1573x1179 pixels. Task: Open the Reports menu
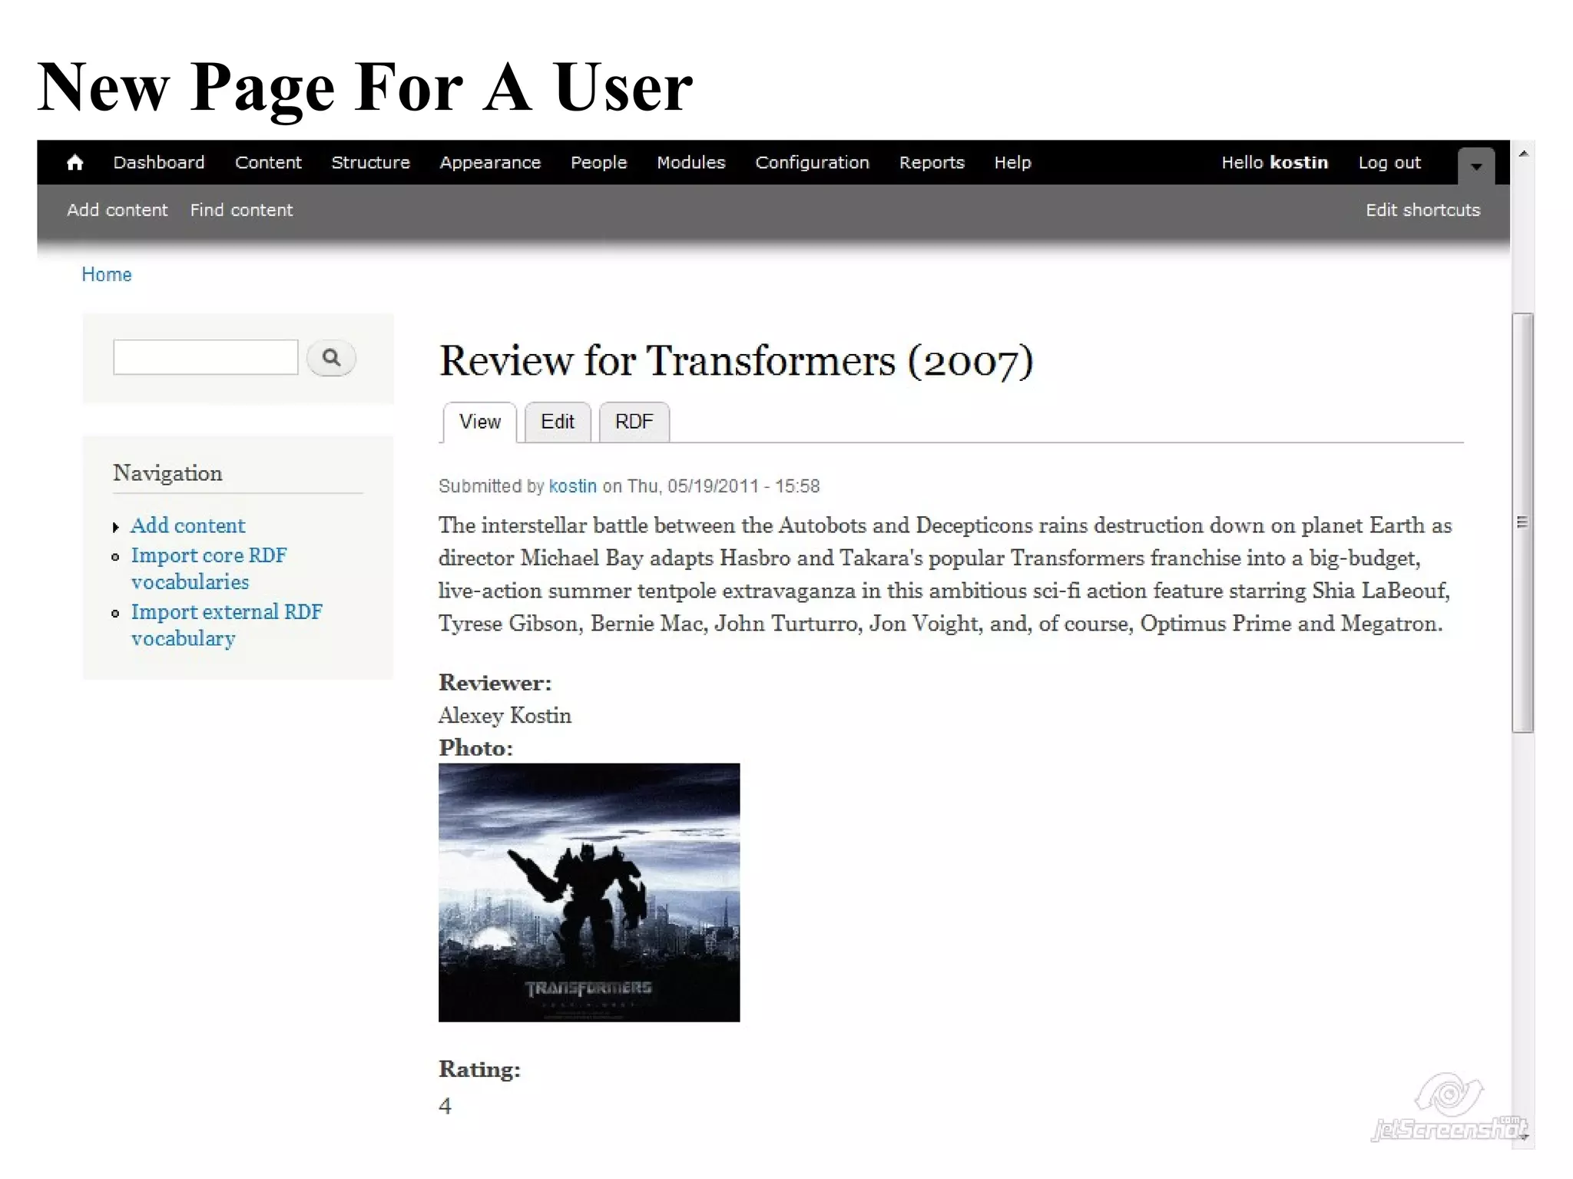tap(932, 163)
